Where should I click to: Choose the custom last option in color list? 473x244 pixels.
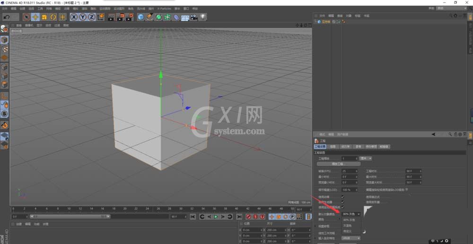pos(347,231)
